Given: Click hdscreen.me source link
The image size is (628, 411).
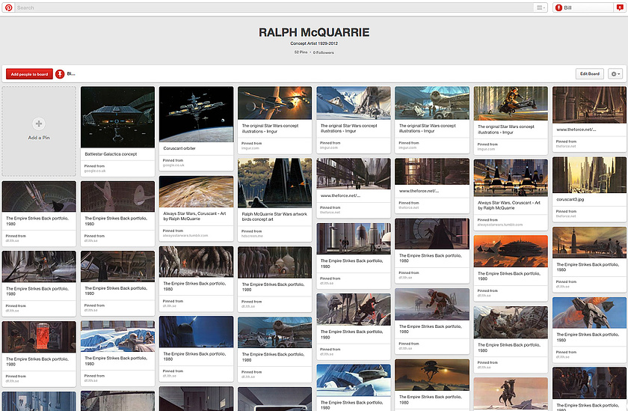Looking at the screenshot, I should coord(252,236).
